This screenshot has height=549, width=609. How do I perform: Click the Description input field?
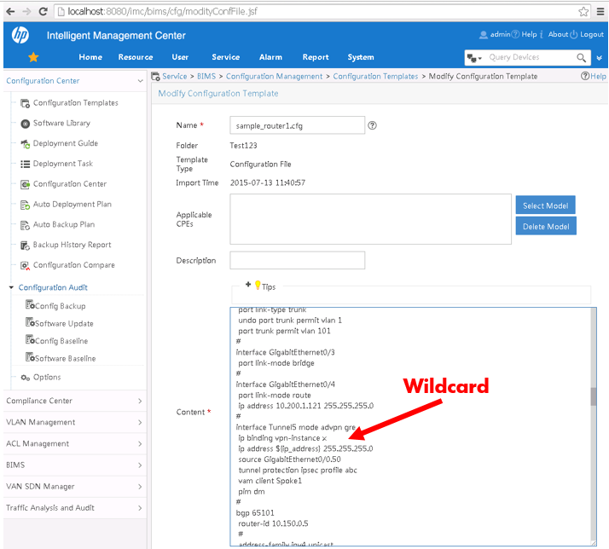(x=297, y=260)
